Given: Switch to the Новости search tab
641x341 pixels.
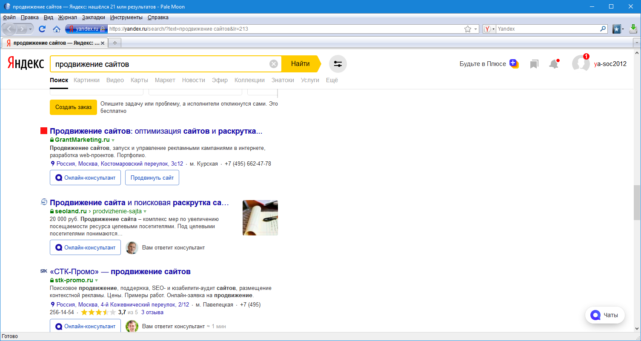Looking at the screenshot, I should point(194,80).
